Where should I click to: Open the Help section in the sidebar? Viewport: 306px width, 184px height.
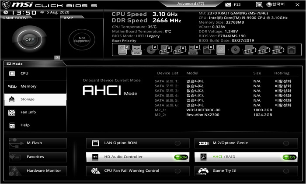click(x=35, y=125)
